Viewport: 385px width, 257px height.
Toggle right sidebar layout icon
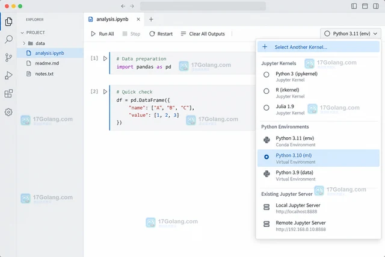(x=375, y=6)
